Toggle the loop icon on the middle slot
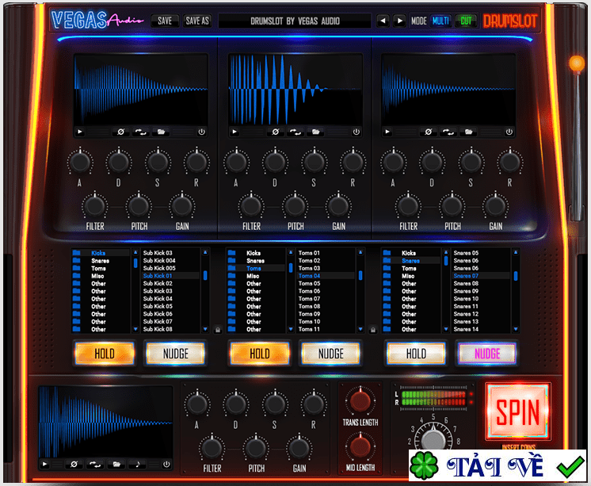Screen dimensions: 591x486 [295, 132]
